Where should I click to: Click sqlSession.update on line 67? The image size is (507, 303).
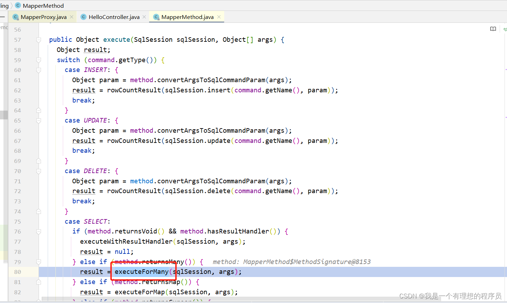(198, 141)
